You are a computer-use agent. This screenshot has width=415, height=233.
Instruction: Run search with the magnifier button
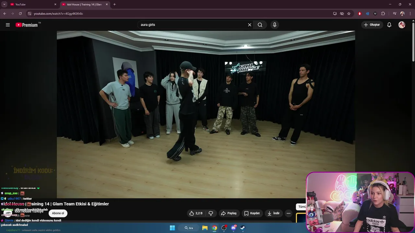(x=260, y=25)
